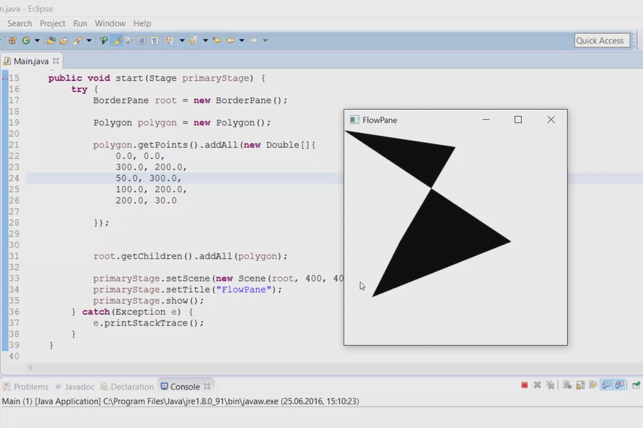Click Remove Launch grey X icon
Image resolution: width=643 pixels, height=428 pixels.
coord(537,385)
